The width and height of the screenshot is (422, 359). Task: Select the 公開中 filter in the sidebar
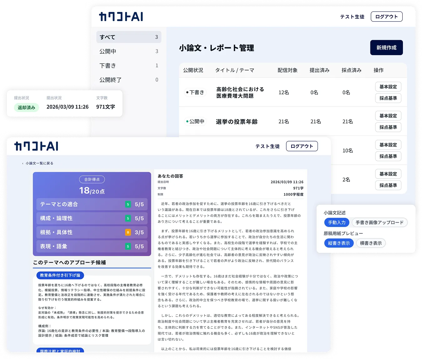pyautogui.click(x=129, y=51)
